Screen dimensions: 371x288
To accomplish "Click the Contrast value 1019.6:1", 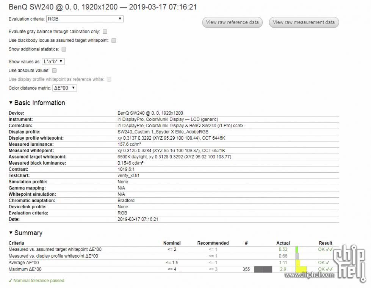I will [x=126, y=169].
